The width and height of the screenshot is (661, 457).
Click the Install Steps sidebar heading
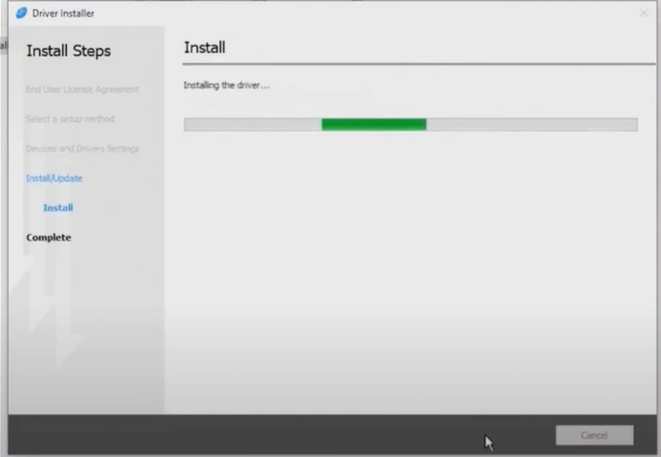pyautogui.click(x=68, y=50)
